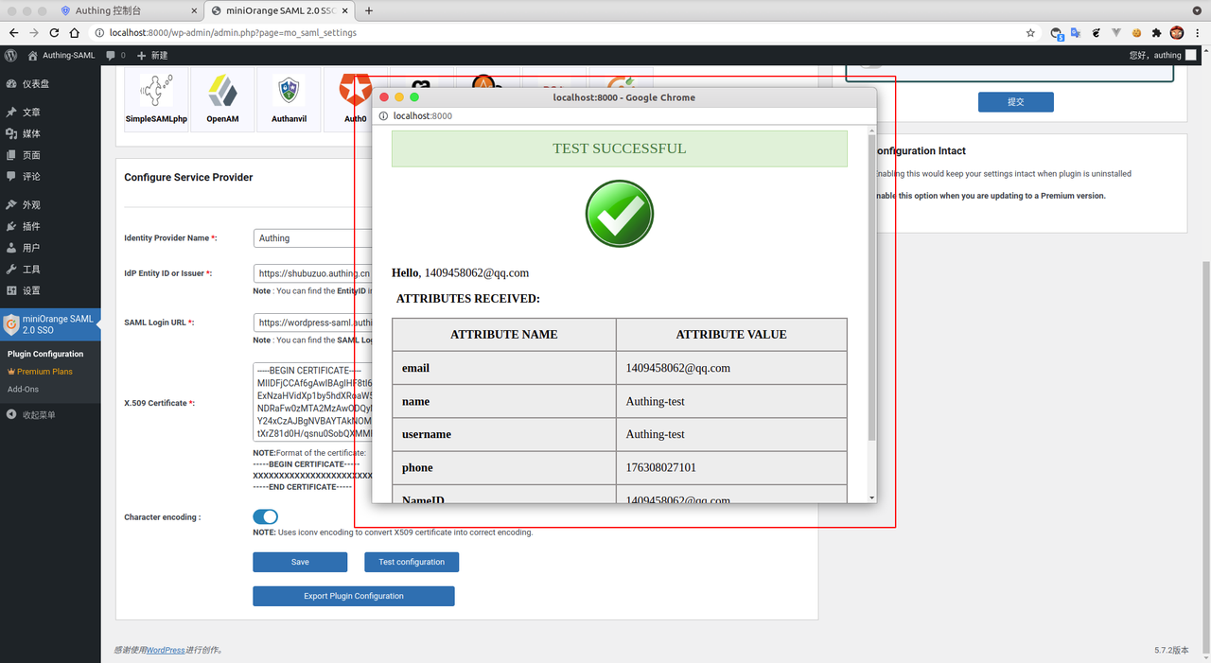The height and width of the screenshot is (663, 1211).
Task: Select miniOrange SAML 2.0 SSO tab
Action: pyautogui.click(x=279, y=10)
